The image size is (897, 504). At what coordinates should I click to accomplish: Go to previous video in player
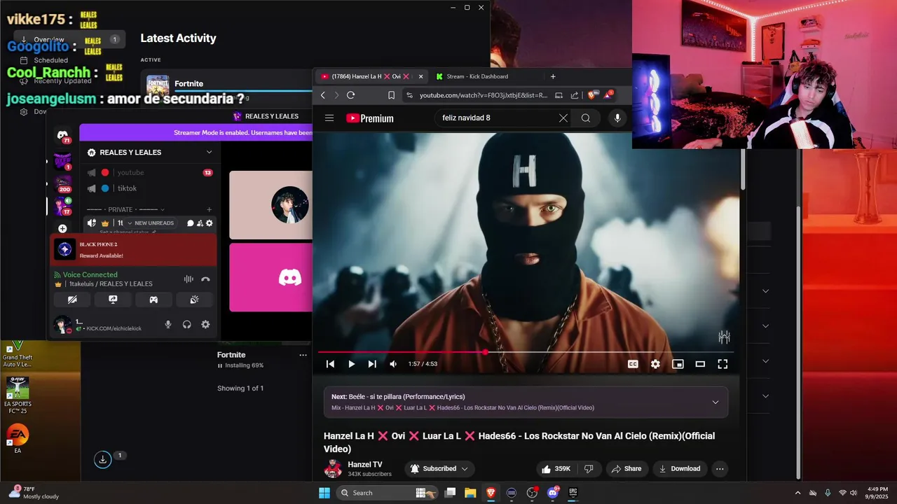pos(330,364)
